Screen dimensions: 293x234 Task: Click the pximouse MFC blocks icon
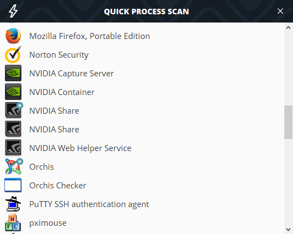13,222
